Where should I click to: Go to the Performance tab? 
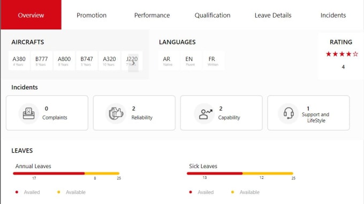(152, 16)
